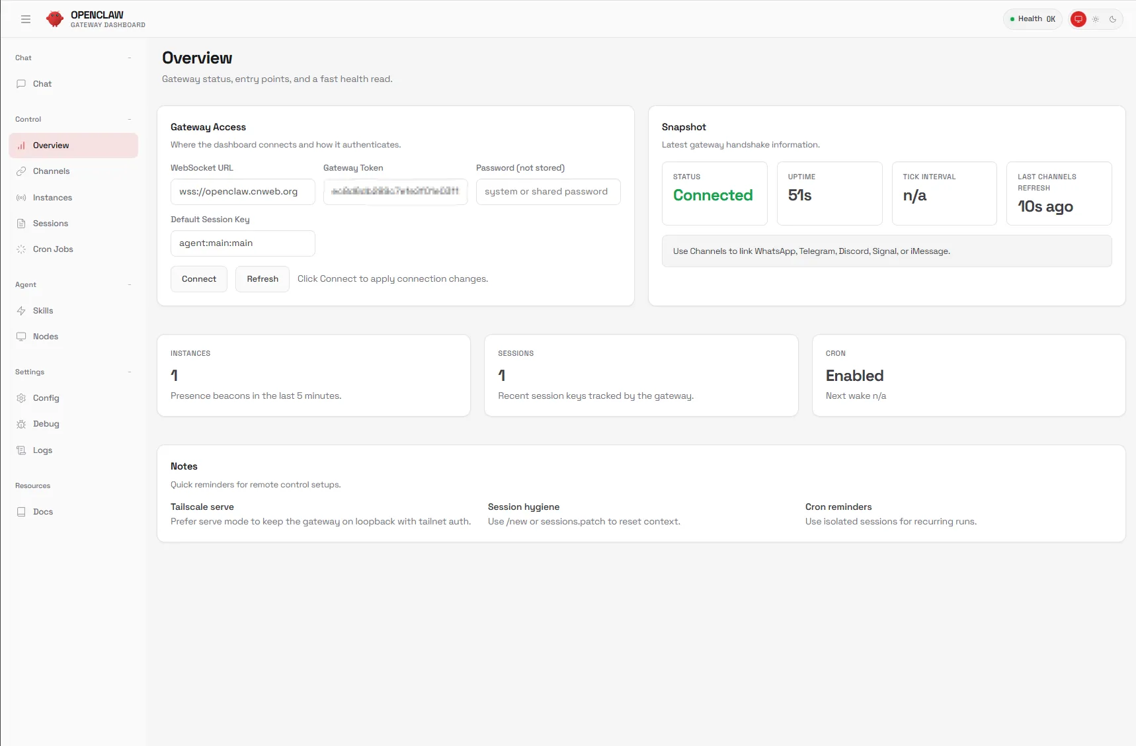The height and width of the screenshot is (746, 1136).
Task: Click the Health OK status pill
Action: [1032, 19]
